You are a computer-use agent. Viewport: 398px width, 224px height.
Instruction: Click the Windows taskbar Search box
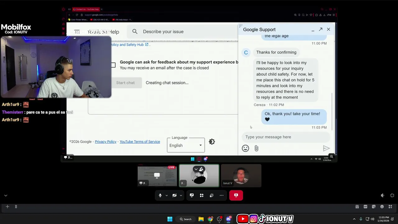pyautogui.click(x=185, y=219)
